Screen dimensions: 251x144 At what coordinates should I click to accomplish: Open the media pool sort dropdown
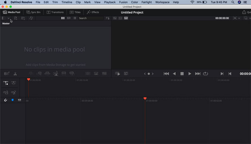point(107,18)
